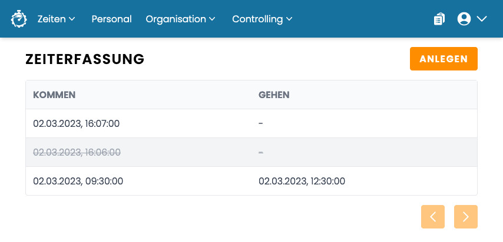Click the greyed Gehen dash of deleted row
The width and height of the screenshot is (503, 242).
coord(261,153)
